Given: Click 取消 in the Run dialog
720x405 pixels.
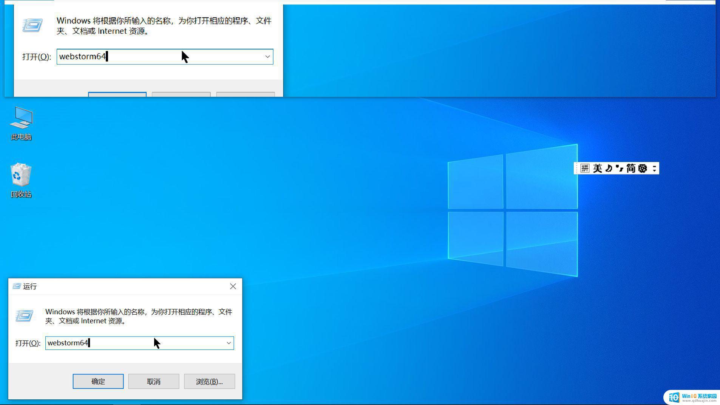Looking at the screenshot, I should click(x=154, y=381).
